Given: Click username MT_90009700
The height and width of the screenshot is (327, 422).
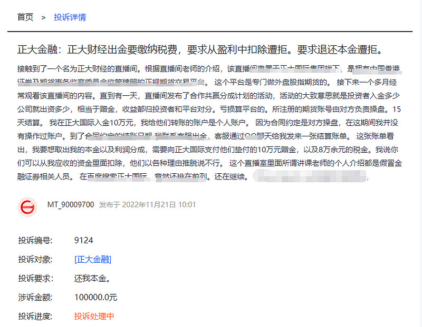Looking at the screenshot, I should click(x=71, y=205).
